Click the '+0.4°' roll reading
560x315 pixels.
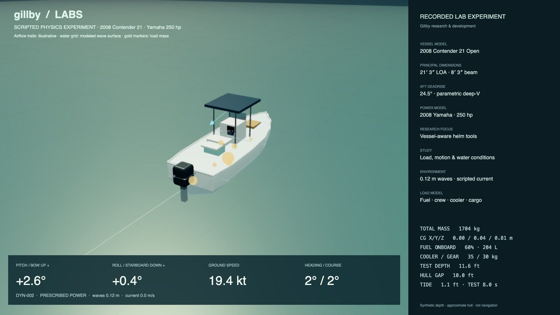point(127,281)
